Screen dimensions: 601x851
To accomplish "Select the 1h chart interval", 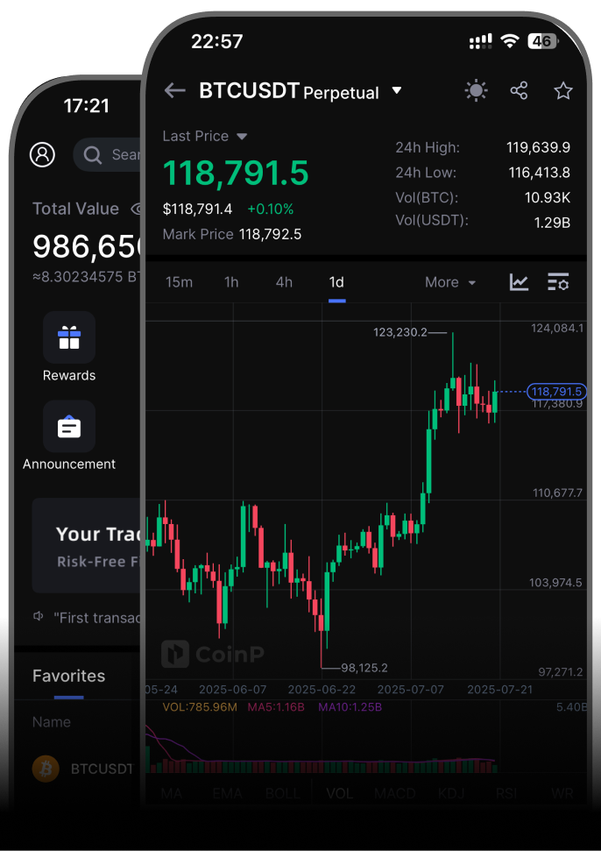I will click(231, 282).
